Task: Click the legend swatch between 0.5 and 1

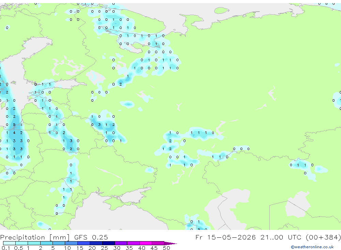Action: coord(22,243)
